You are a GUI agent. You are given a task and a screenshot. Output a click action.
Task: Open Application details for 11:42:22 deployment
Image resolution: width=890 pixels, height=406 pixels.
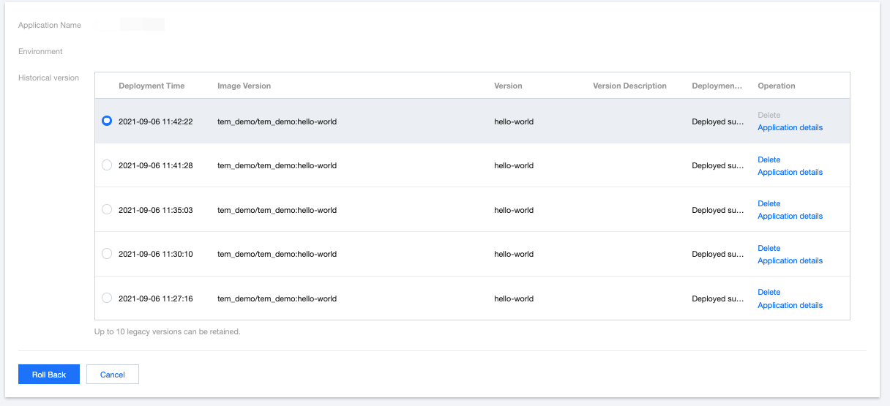(790, 127)
